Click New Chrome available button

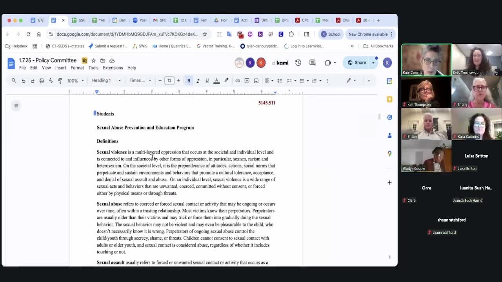[370, 34]
